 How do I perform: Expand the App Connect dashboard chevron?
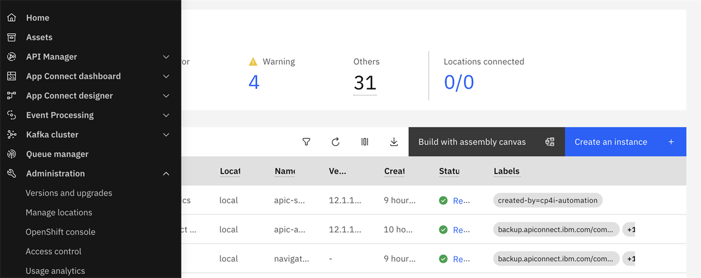click(x=166, y=76)
